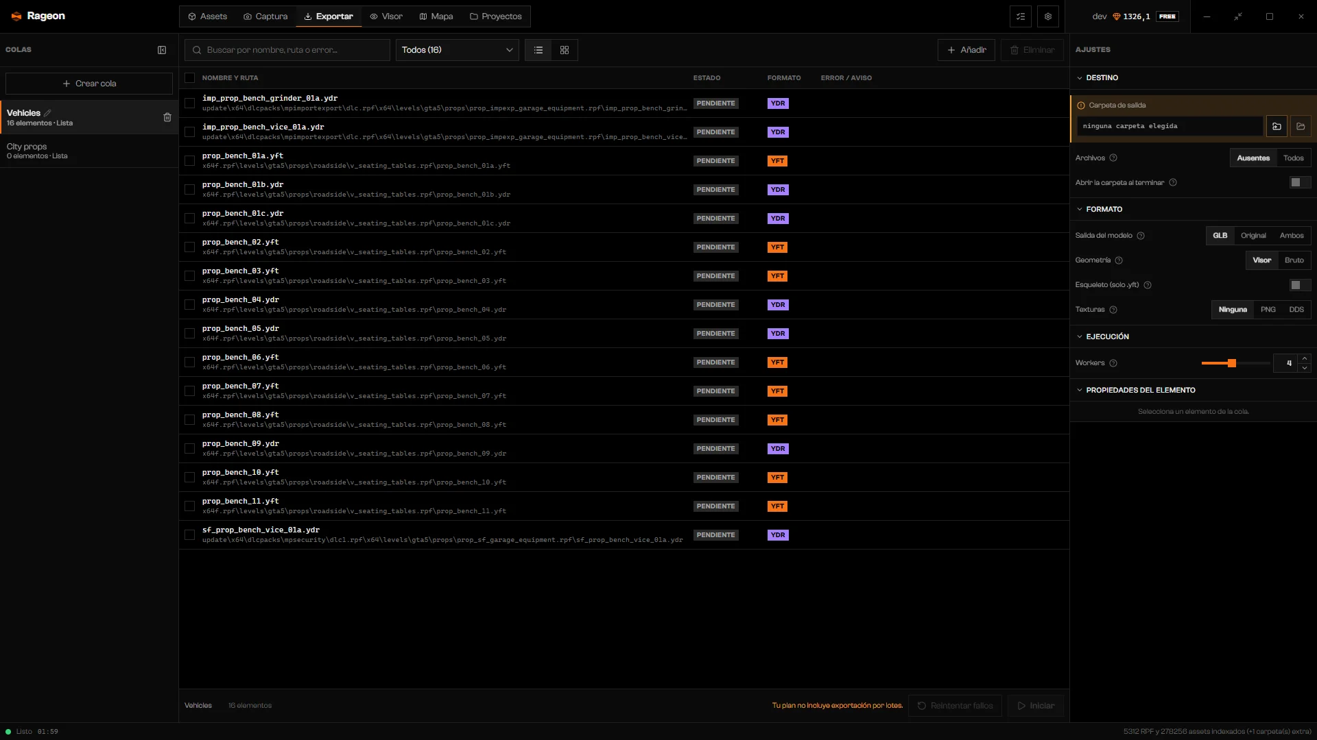The width and height of the screenshot is (1317, 740).
Task: Focus the search by name field
Action: 287,50
